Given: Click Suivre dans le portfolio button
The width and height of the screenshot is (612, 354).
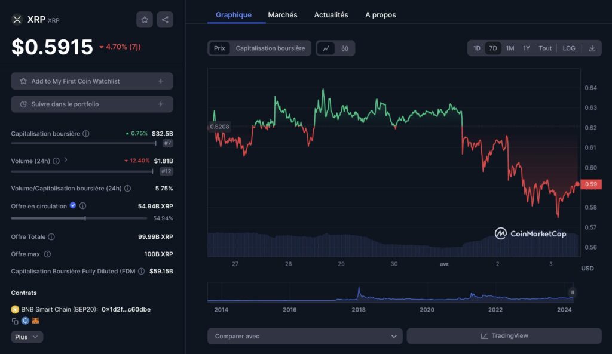Looking at the screenshot, I should pyautogui.click(x=92, y=104).
